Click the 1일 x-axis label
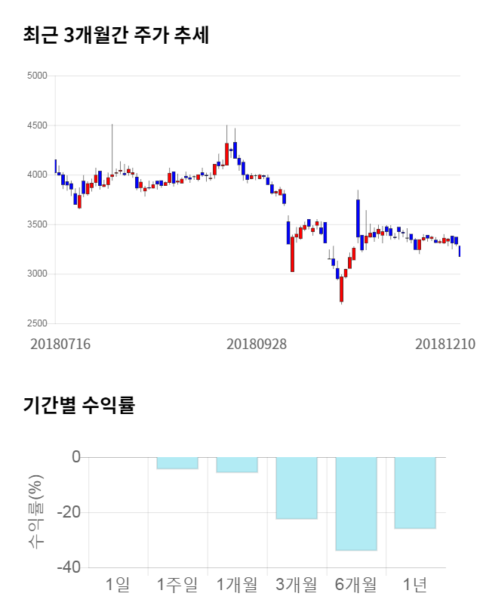The width and height of the screenshot is (483, 612). click(x=118, y=584)
